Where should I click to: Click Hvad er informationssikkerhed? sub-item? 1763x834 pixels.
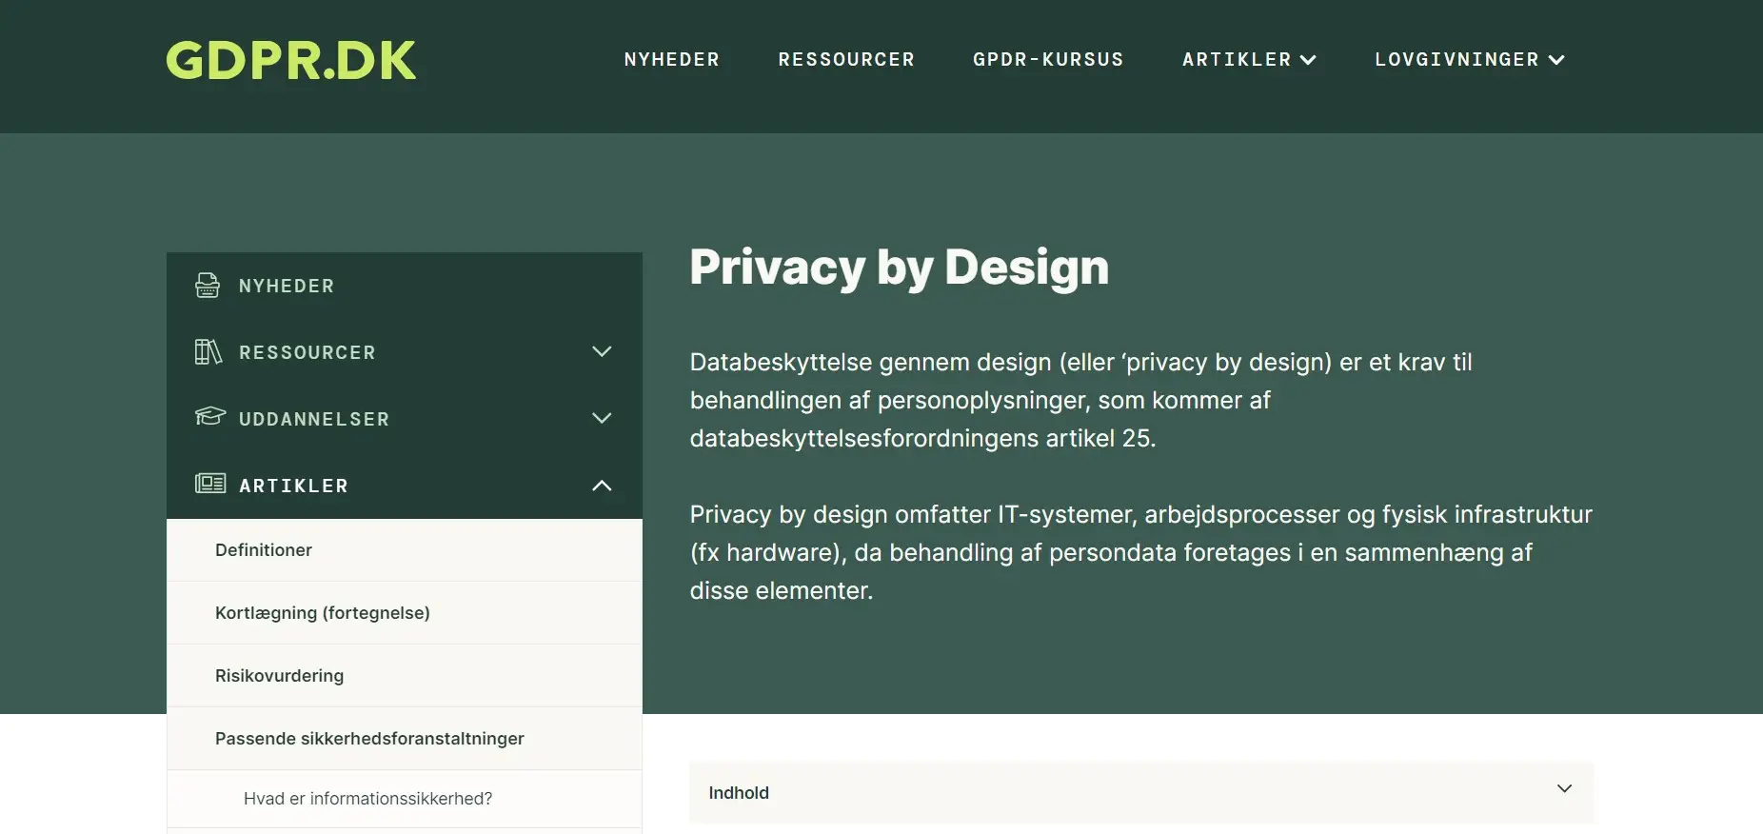pos(367,798)
